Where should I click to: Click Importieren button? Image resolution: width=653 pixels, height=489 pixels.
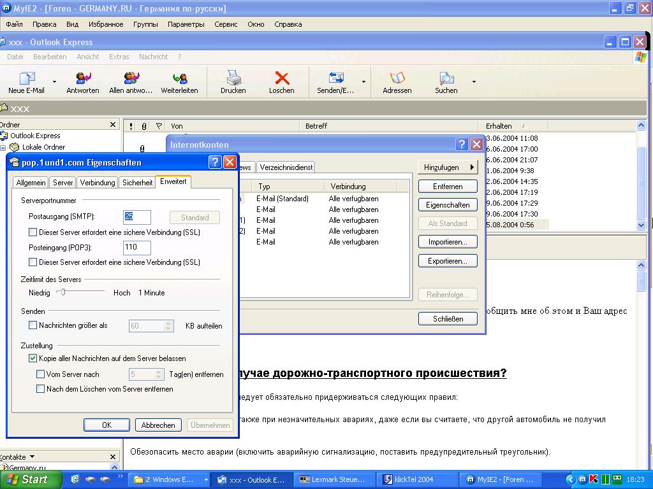[448, 242]
